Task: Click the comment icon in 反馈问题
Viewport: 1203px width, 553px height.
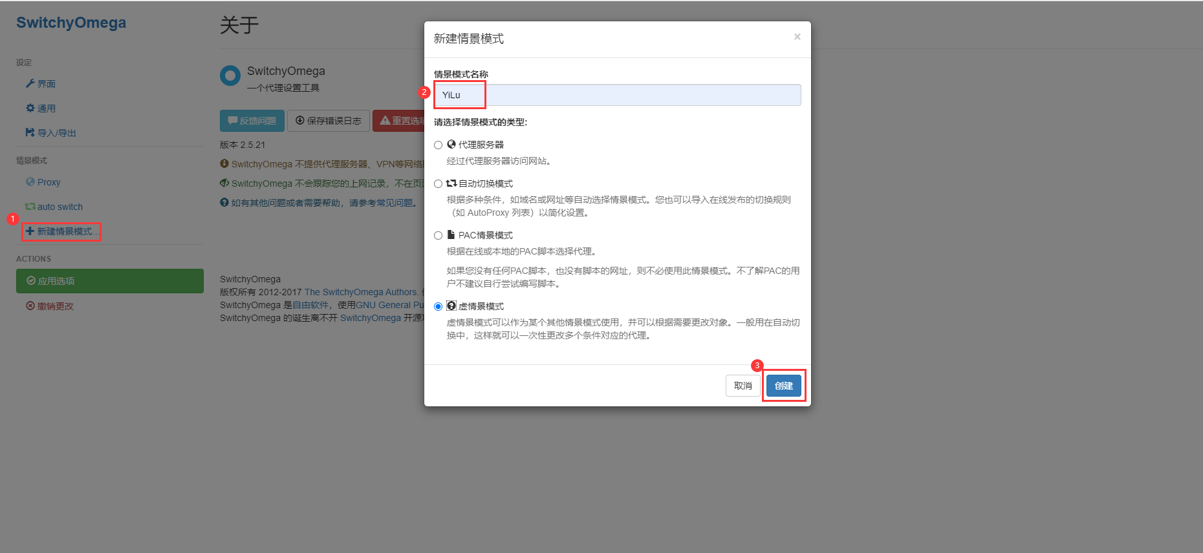Action: [233, 120]
